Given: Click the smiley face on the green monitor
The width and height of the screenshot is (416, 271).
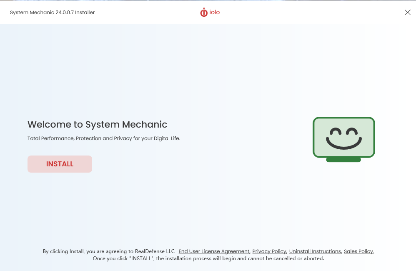Looking at the screenshot, I should (x=343, y=138).
